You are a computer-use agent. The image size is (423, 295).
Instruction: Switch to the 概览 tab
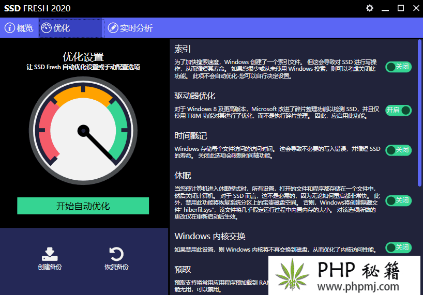click(x=19, y=28)
